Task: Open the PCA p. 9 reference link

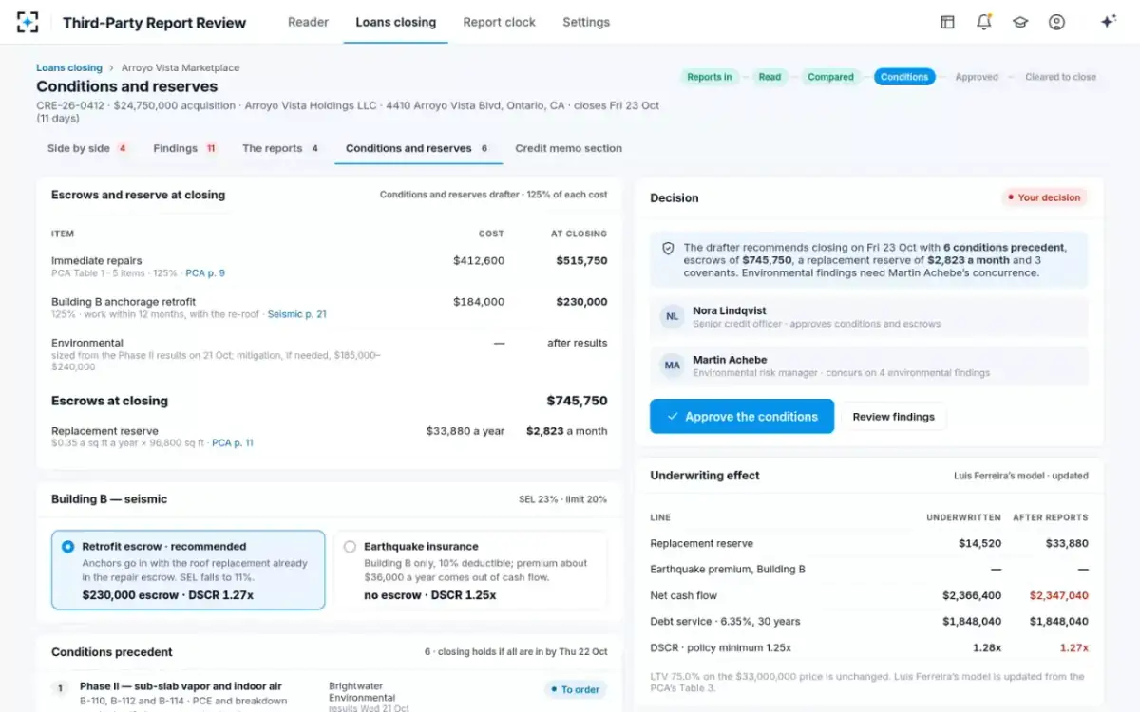Action: [x=205, y=273]
